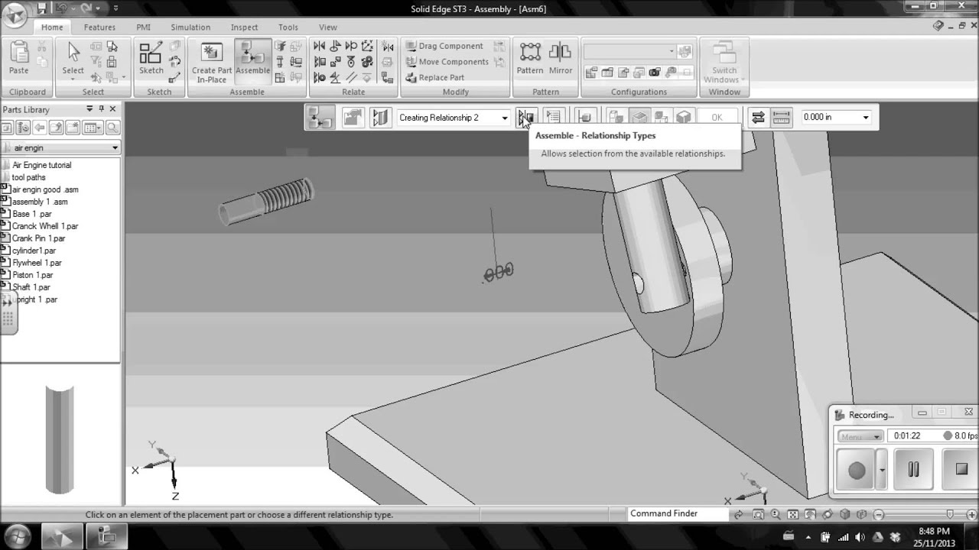Toggle the Parts Library auto-hide pin
The width and height of the screenshot is (979, 550).
101,109
